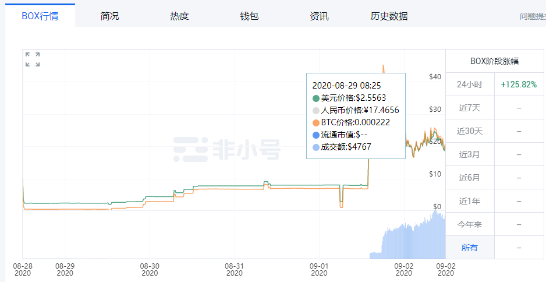Click the green 美元价格 legend dot

tap(316, 98)
